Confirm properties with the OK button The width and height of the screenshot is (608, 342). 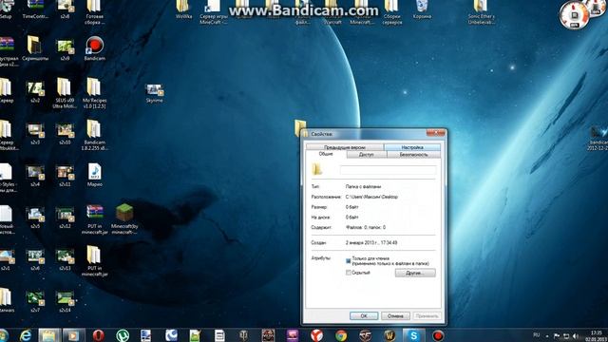364,316
